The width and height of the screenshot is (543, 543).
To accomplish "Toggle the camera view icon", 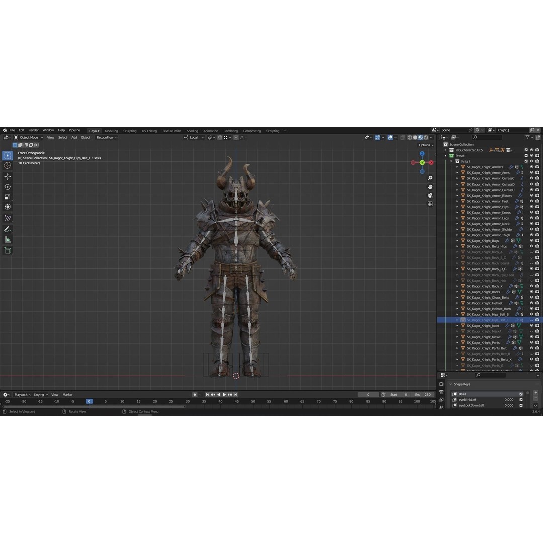I will (x=430, y=195).
